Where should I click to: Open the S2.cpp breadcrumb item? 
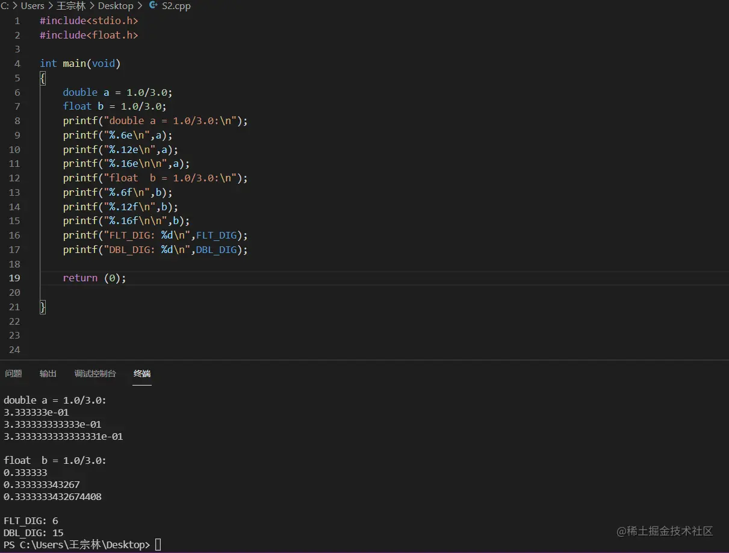click(x=176, y=5)
